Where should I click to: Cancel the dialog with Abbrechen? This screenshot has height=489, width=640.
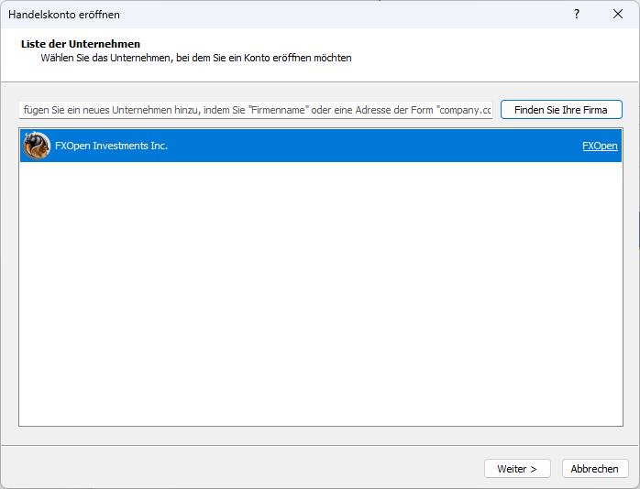click(595, 469)
